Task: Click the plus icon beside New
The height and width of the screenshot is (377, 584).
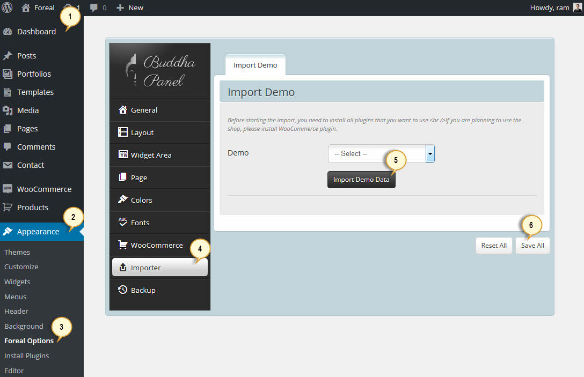Action: pyautogui.click(x=120, y=8)
